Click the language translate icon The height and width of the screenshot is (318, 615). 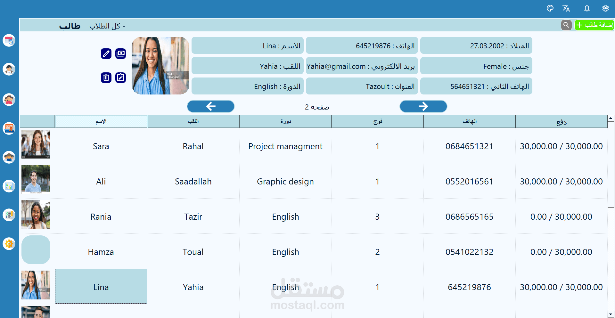pyautogui.click(x=566, y=8)
